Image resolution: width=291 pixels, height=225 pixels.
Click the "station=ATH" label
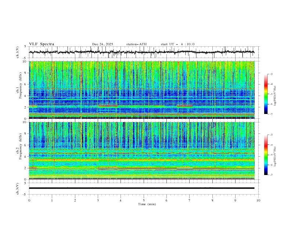[136, 44]
